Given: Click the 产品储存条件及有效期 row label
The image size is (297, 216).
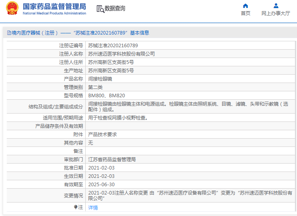Looking at the screenshot, I should pos(59,126).
